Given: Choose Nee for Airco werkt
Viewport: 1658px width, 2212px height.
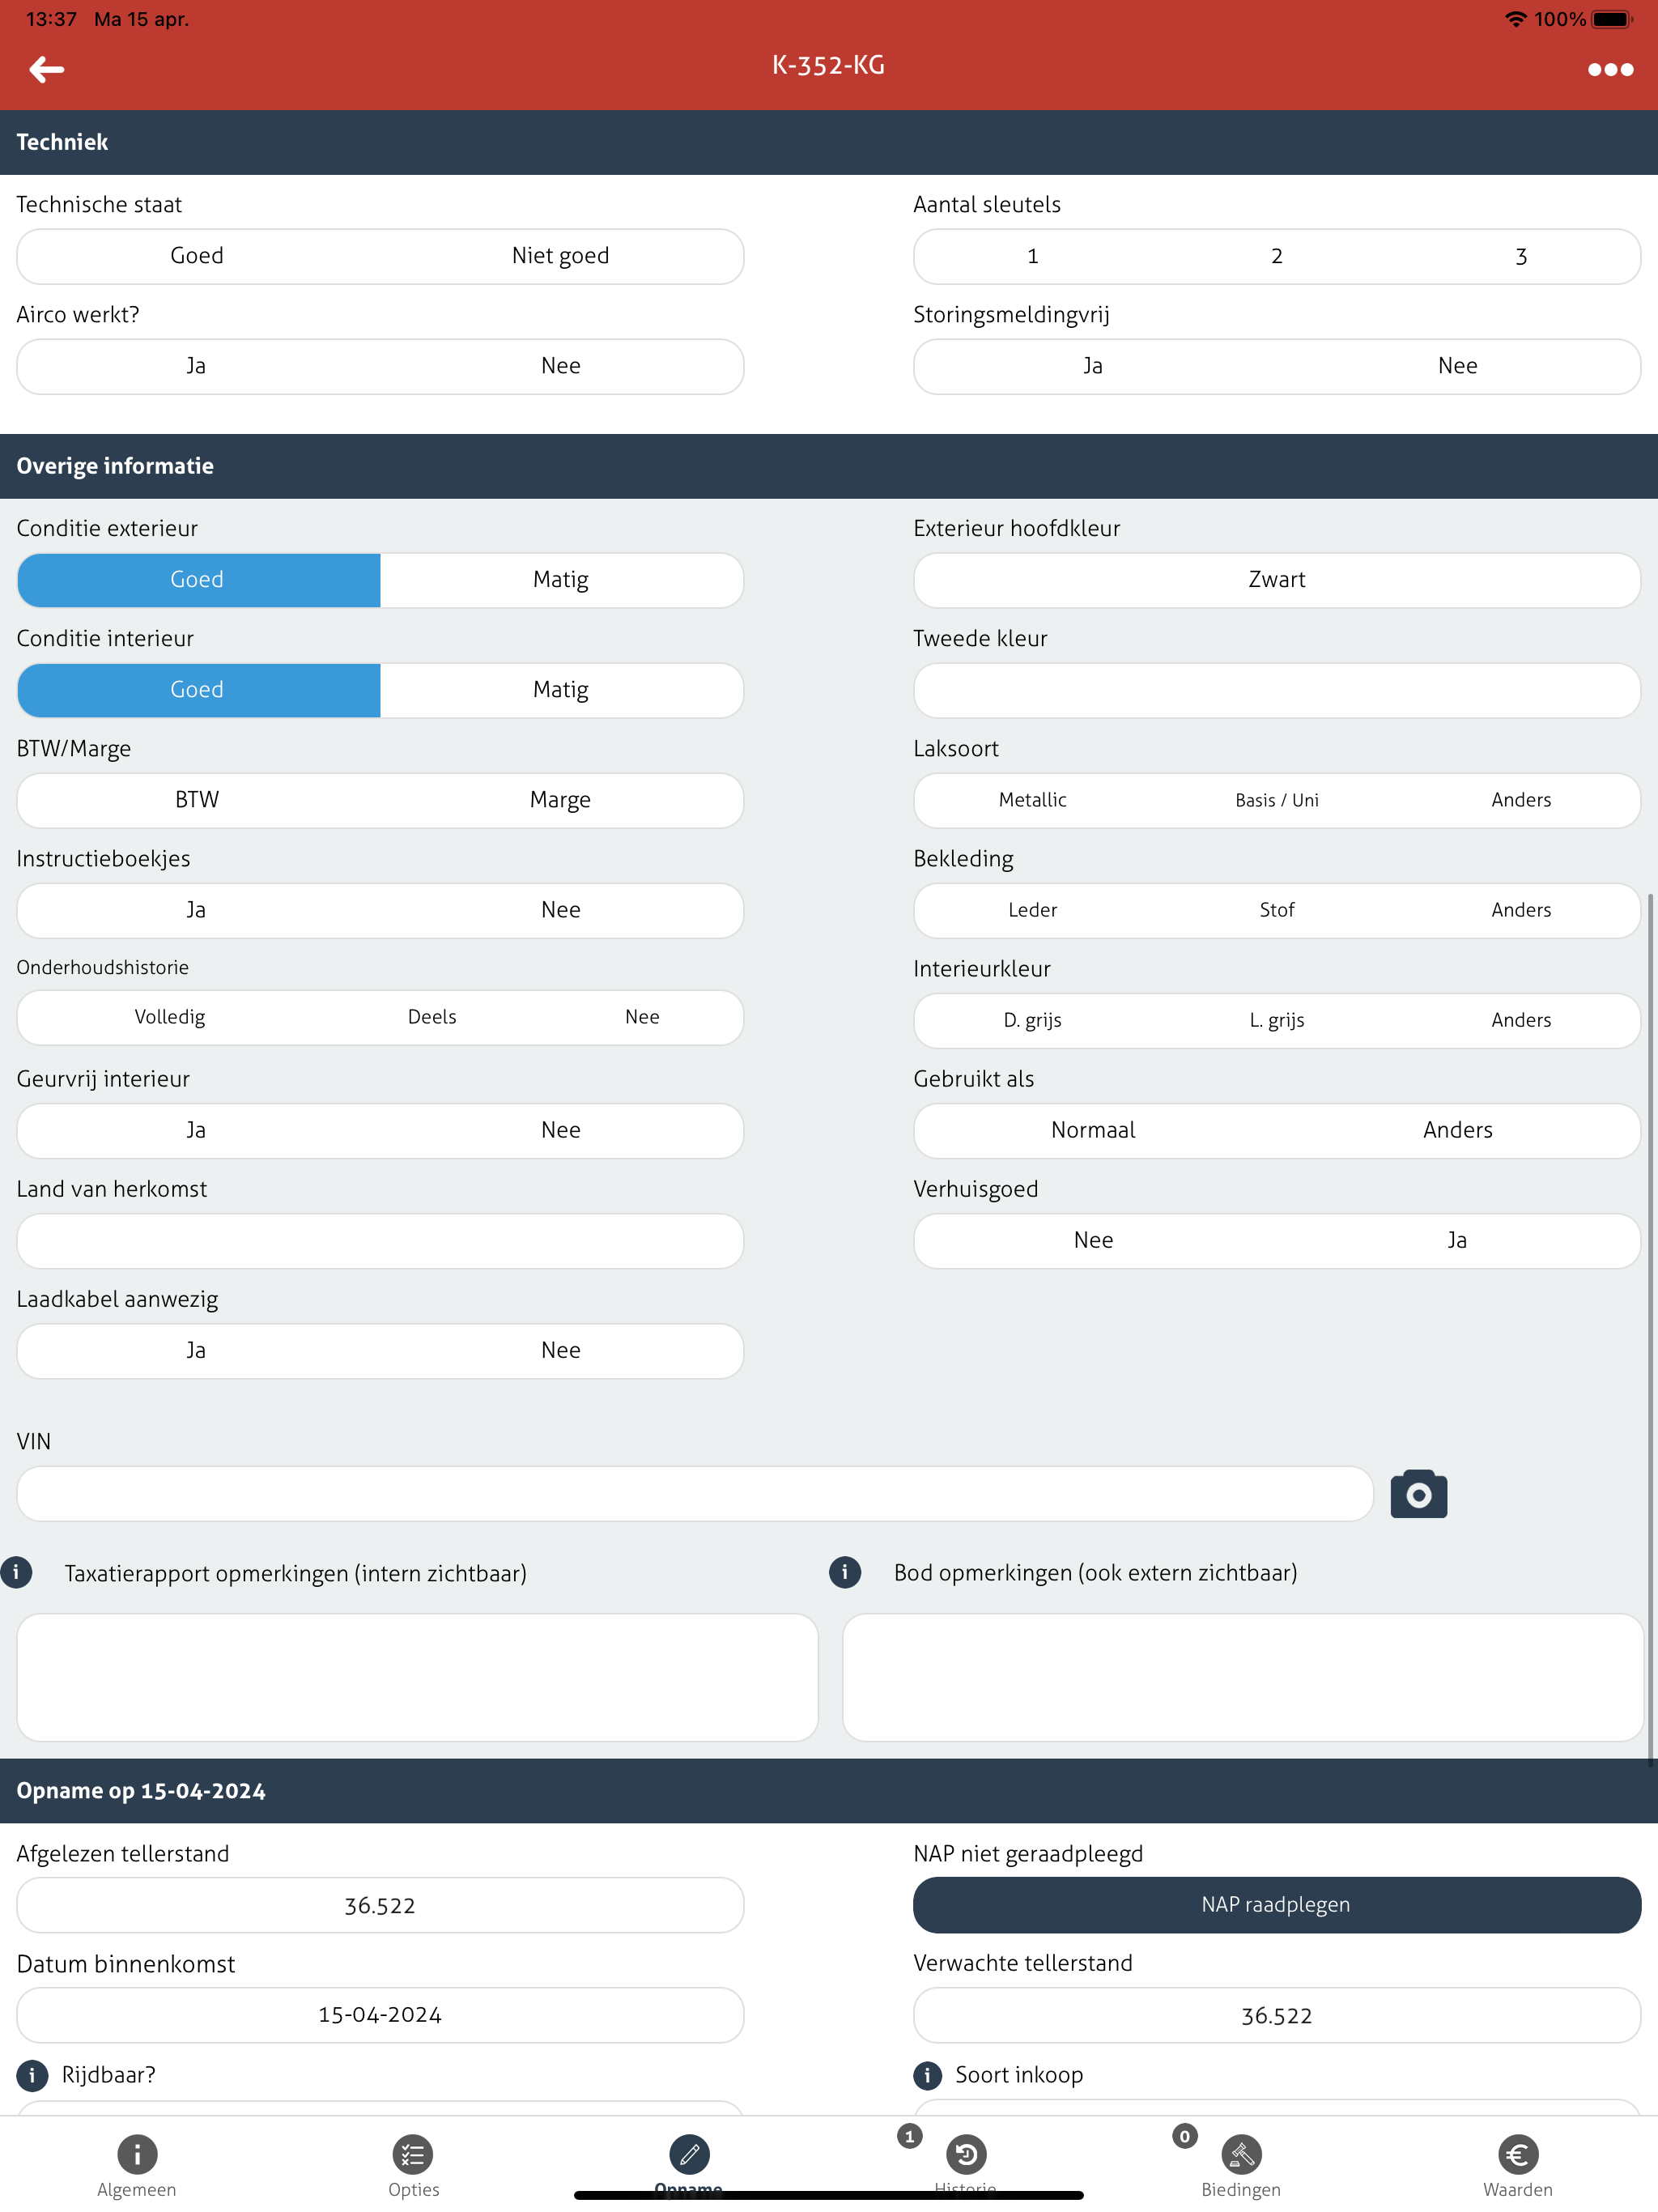Looking at the screenshot, I should [x=561, y=366].
